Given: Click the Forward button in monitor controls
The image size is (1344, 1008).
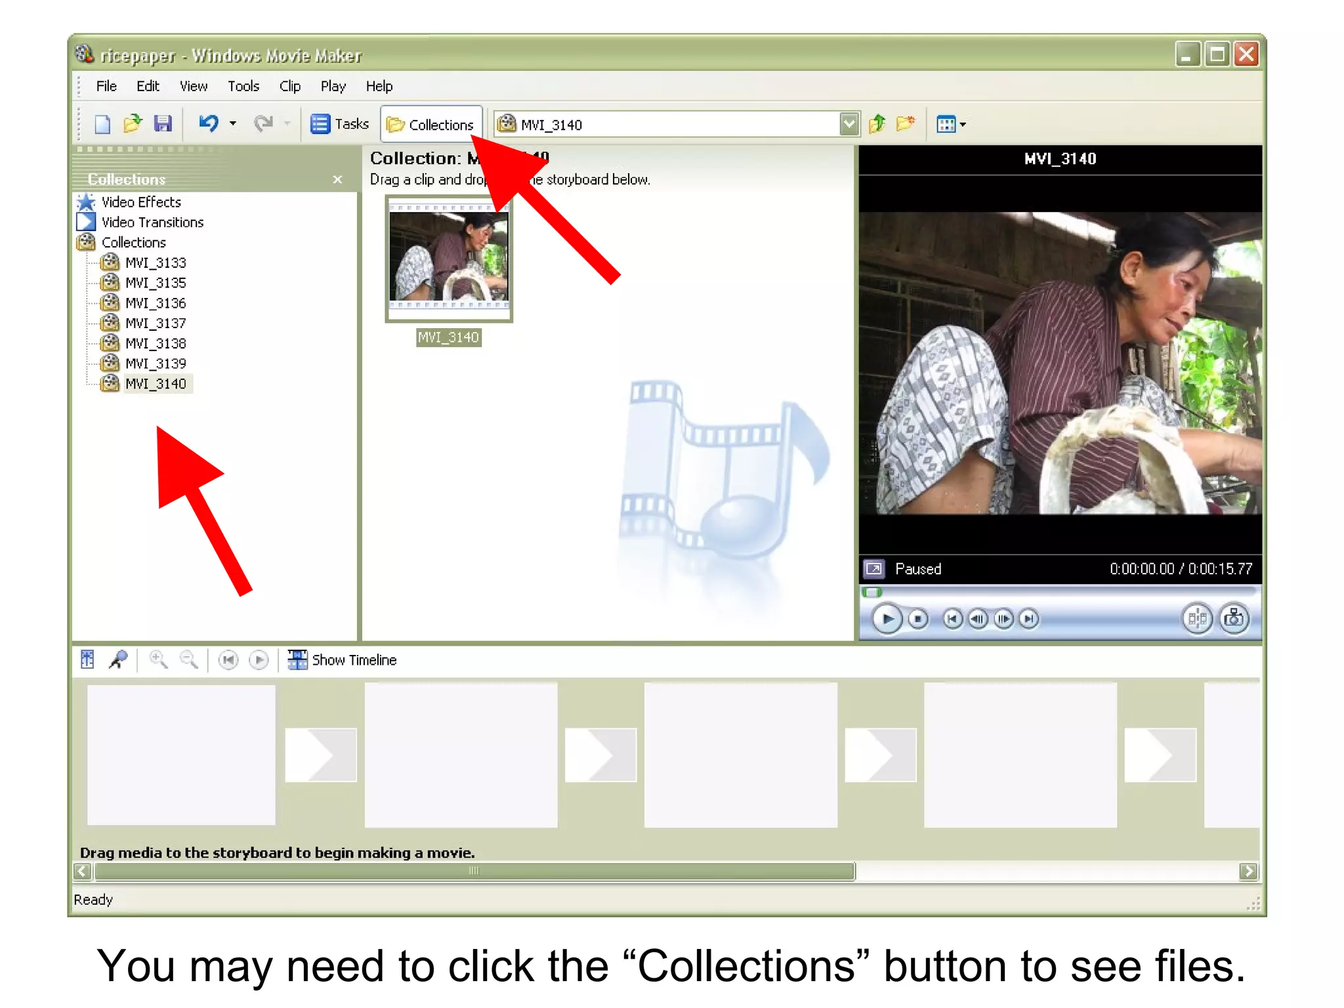Looking at the screenshot, I should (x=1029, y=619).
